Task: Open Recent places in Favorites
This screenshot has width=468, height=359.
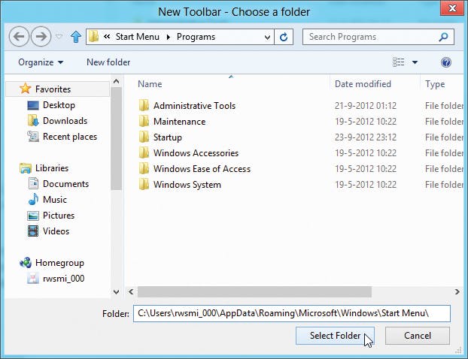Action: 70,137
